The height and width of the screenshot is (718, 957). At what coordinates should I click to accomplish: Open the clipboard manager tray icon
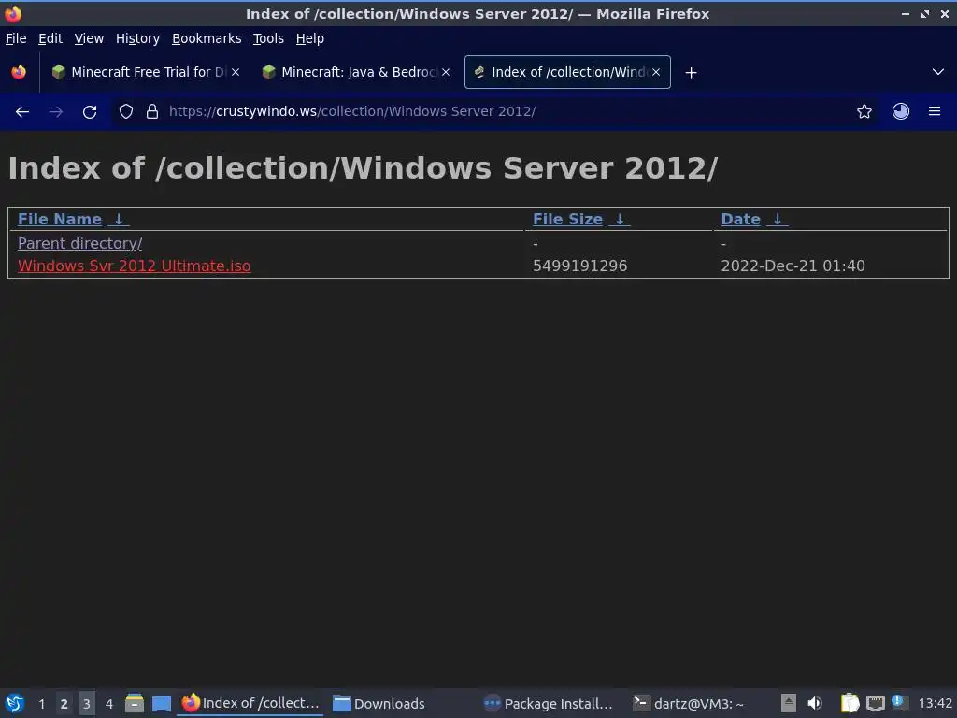pyautogui.click(x=850, y=703)
